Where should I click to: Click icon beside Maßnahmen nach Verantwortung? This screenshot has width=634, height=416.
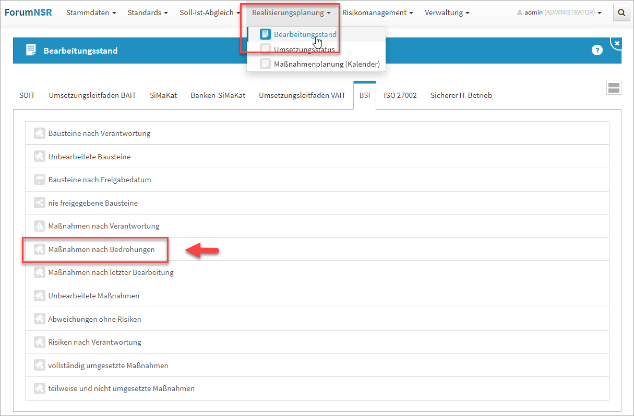pos(39,226)
